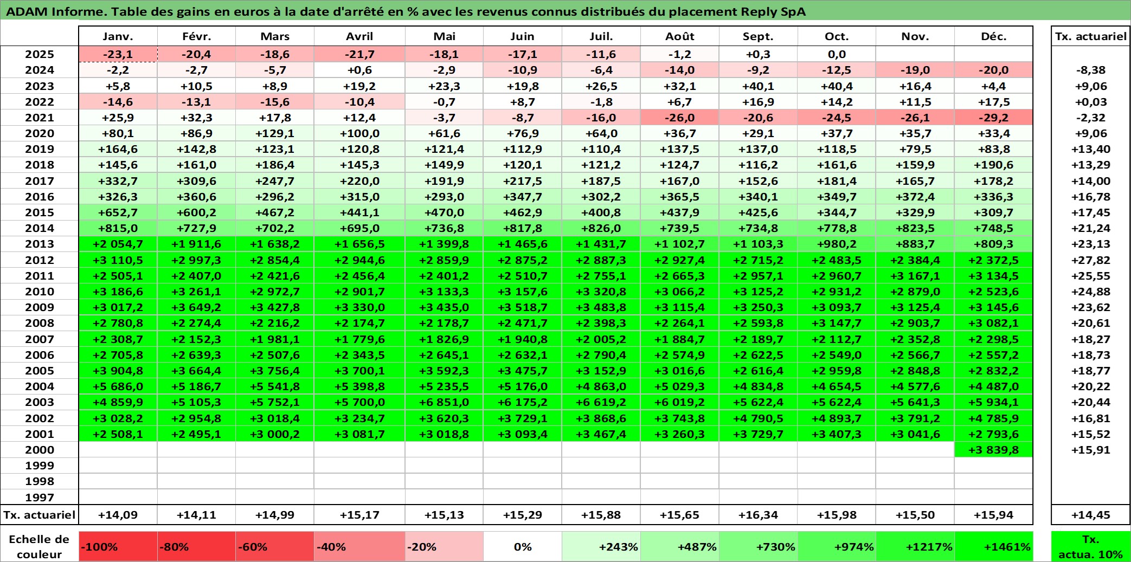Select the +6 851,0 cell for May 2003

(x=445, y=402)
